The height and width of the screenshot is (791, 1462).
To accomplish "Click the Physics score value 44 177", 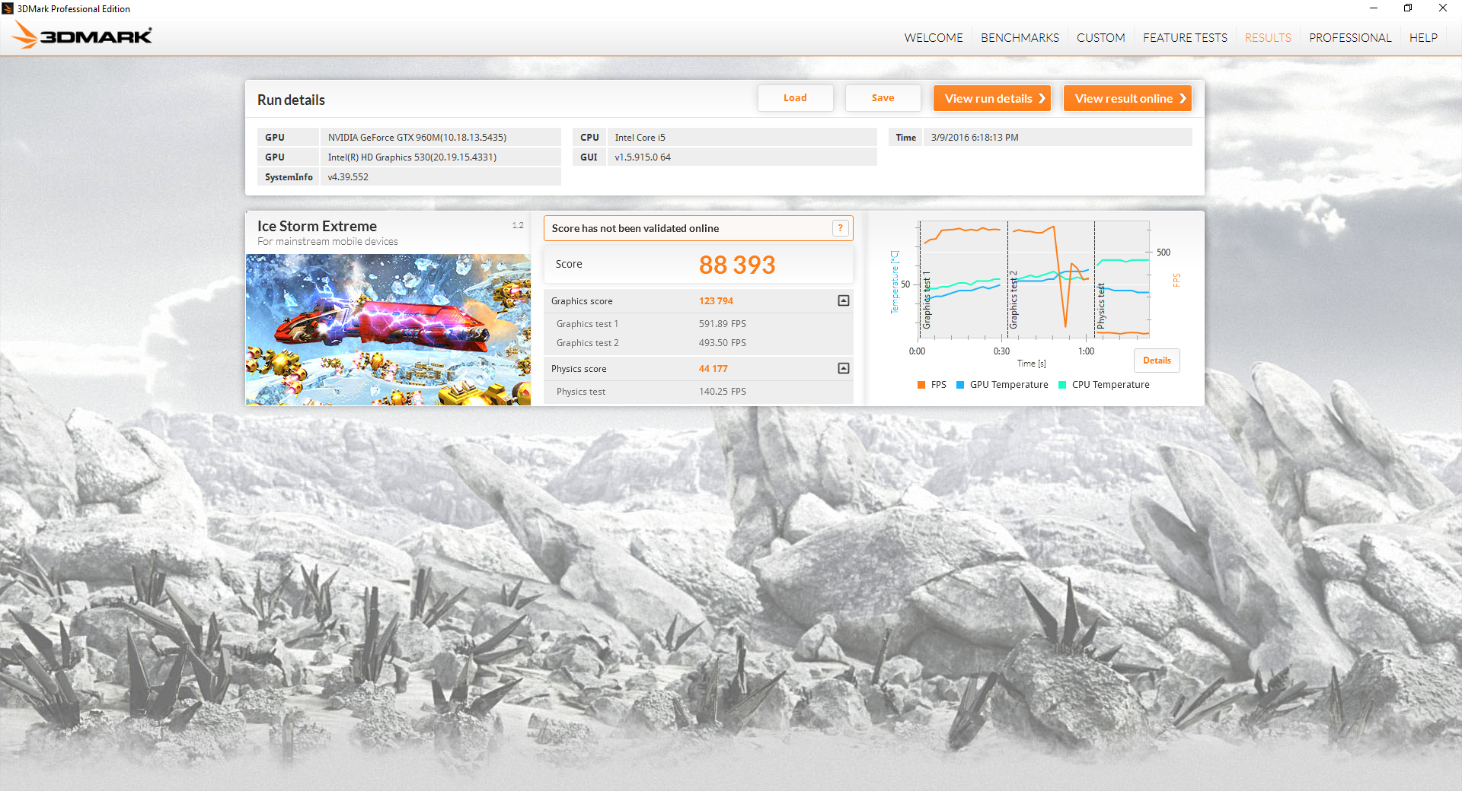I will pyautogui.click(x=713, y=369).
